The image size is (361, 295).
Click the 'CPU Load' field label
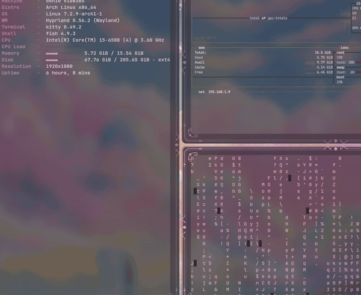[x=14, y=47]
